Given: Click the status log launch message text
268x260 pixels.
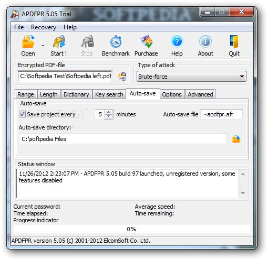Looking at the screenshot, I should (127, 177).
